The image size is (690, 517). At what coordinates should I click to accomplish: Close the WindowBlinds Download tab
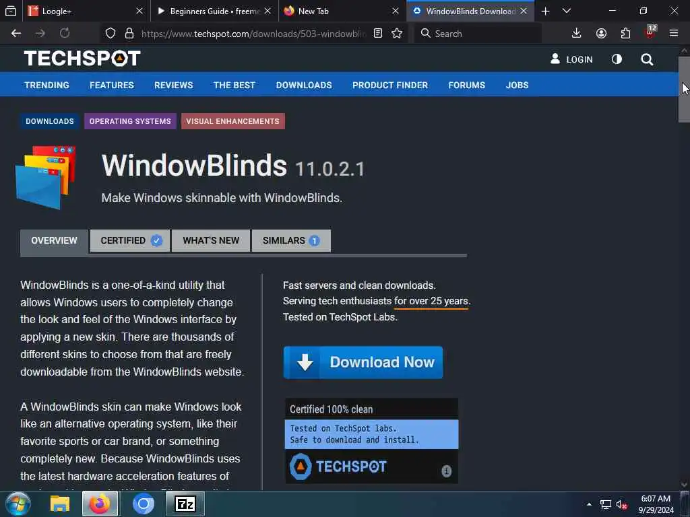click(x=524, y=11)
